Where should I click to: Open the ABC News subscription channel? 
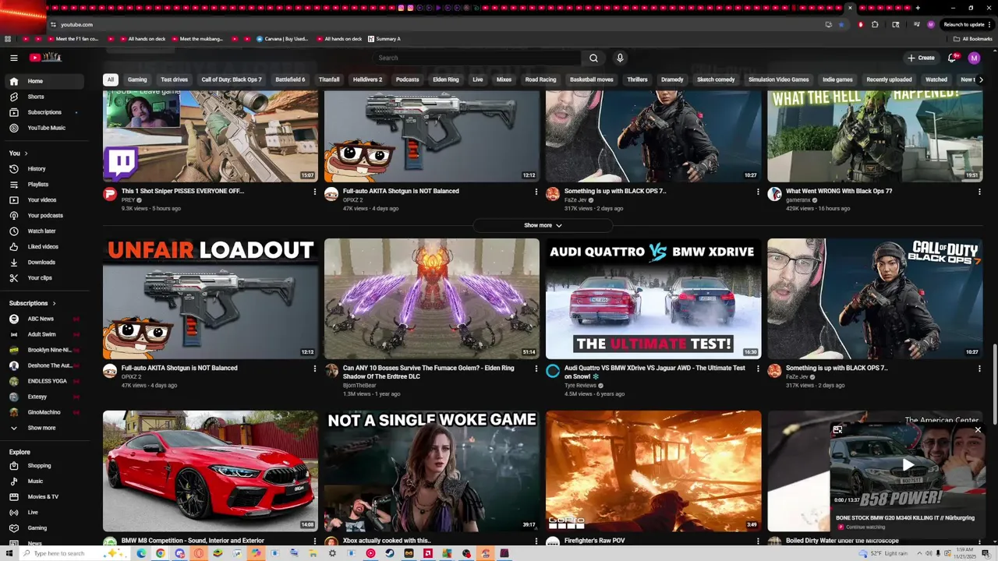click(x=43, y=319)
